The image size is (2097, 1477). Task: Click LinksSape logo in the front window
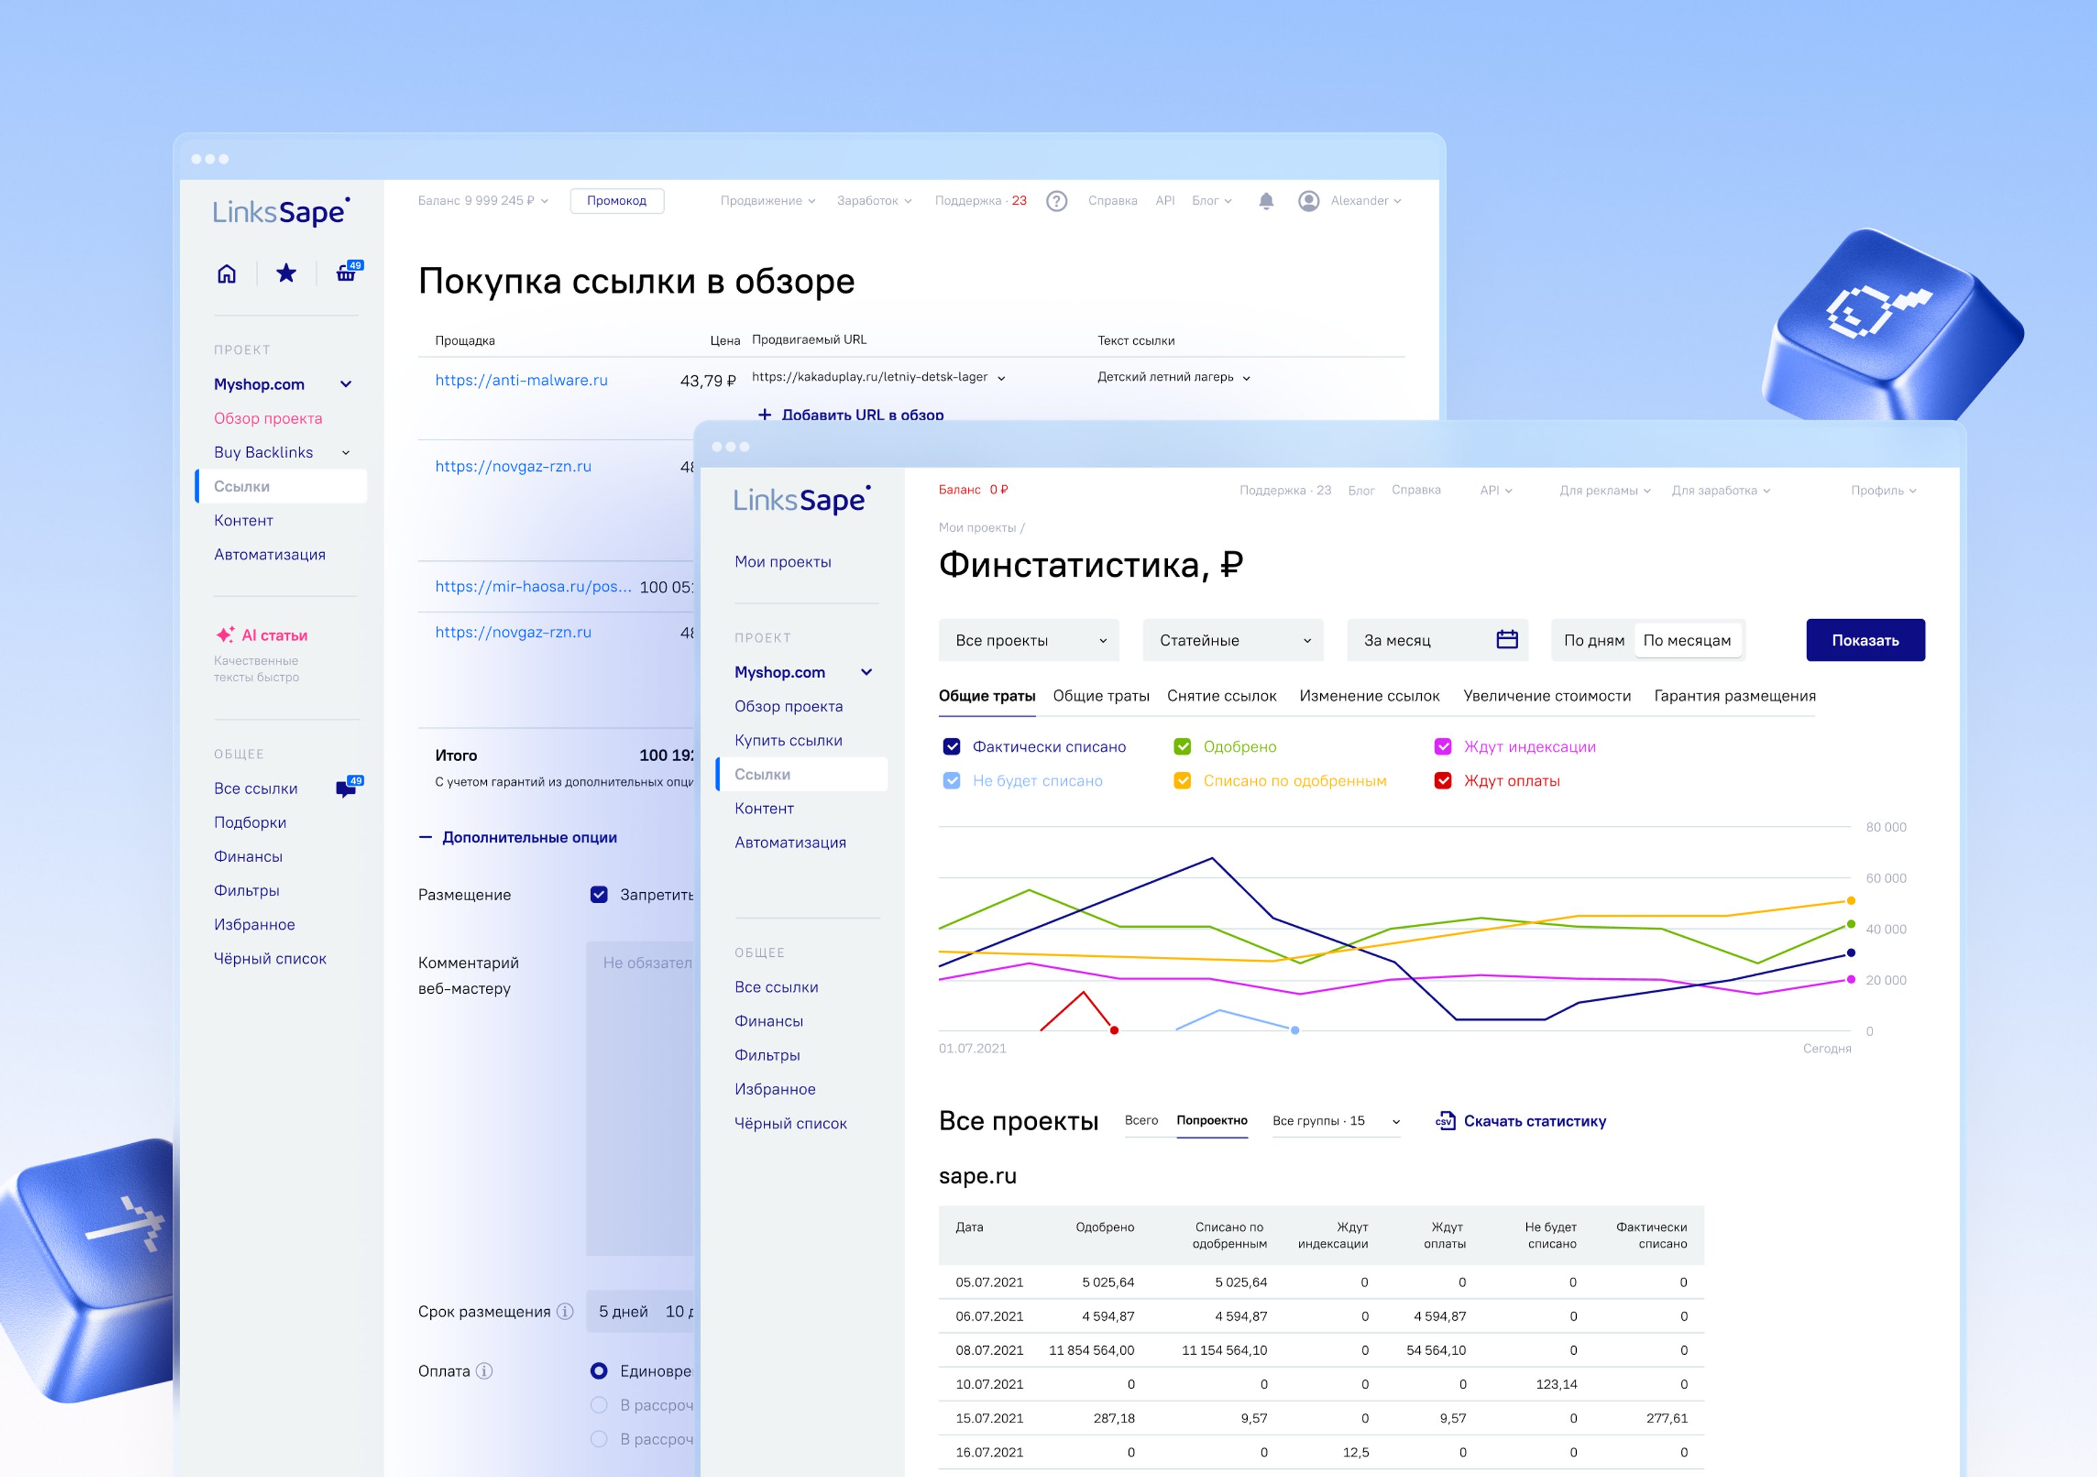coord(802,500)
